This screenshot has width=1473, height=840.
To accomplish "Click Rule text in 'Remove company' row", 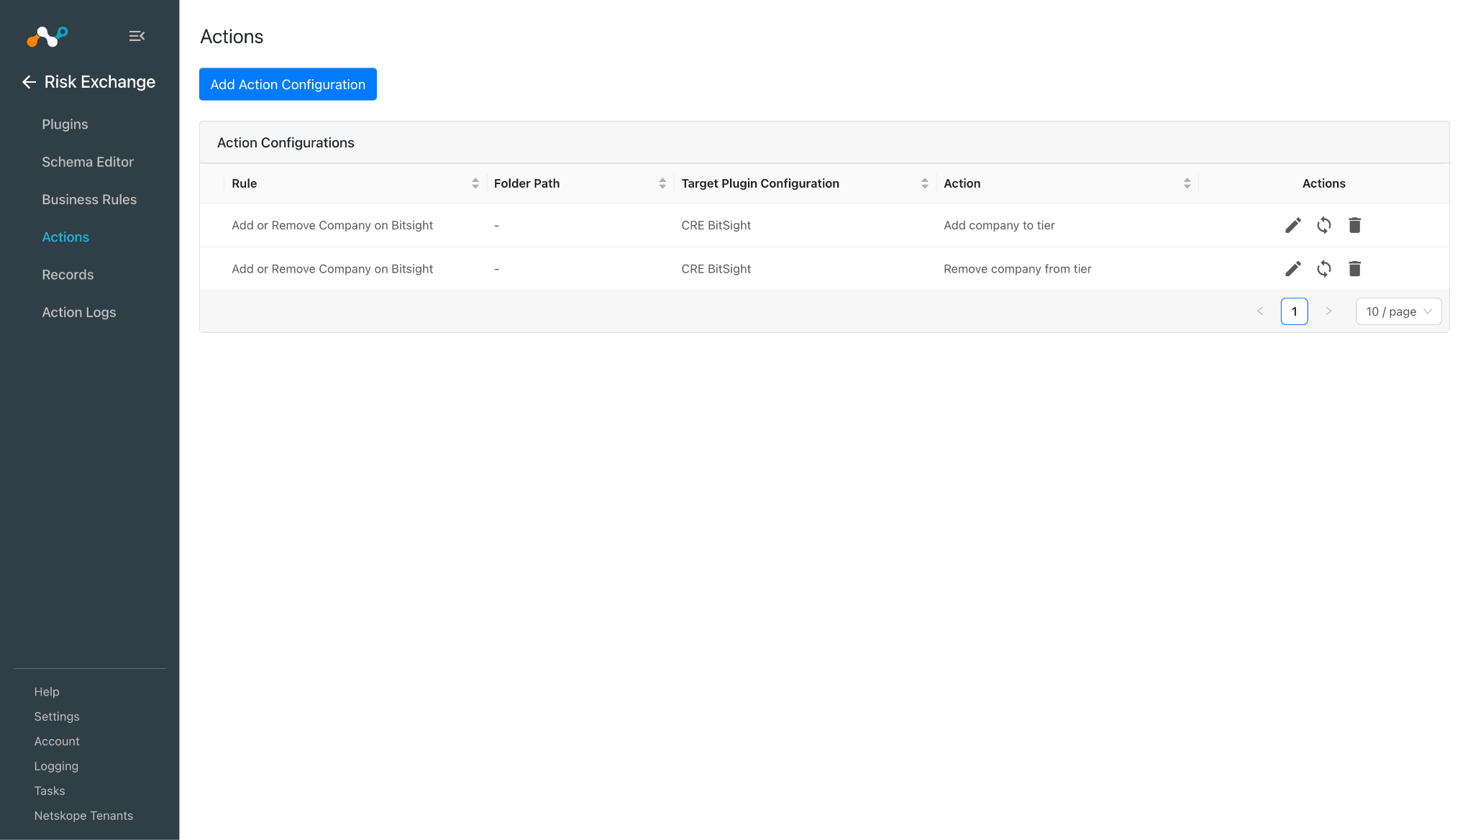I will (x=332, y=269).
